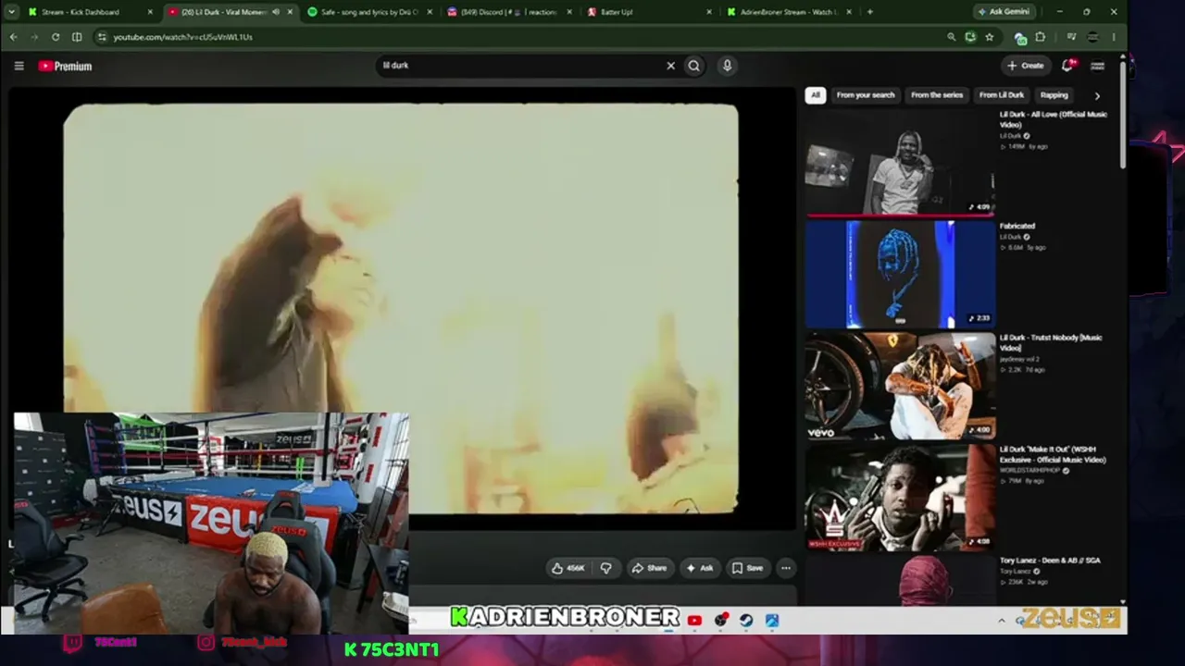Screen dimensions: 1185x666
Task: Expand the tab search dropdown arrow
Action: (11, 12)
